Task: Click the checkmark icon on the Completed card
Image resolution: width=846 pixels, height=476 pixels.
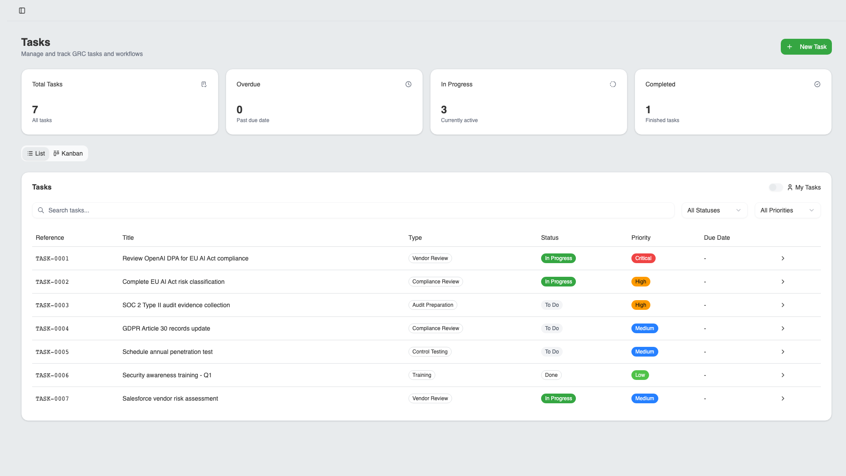Action: (817, 84)
